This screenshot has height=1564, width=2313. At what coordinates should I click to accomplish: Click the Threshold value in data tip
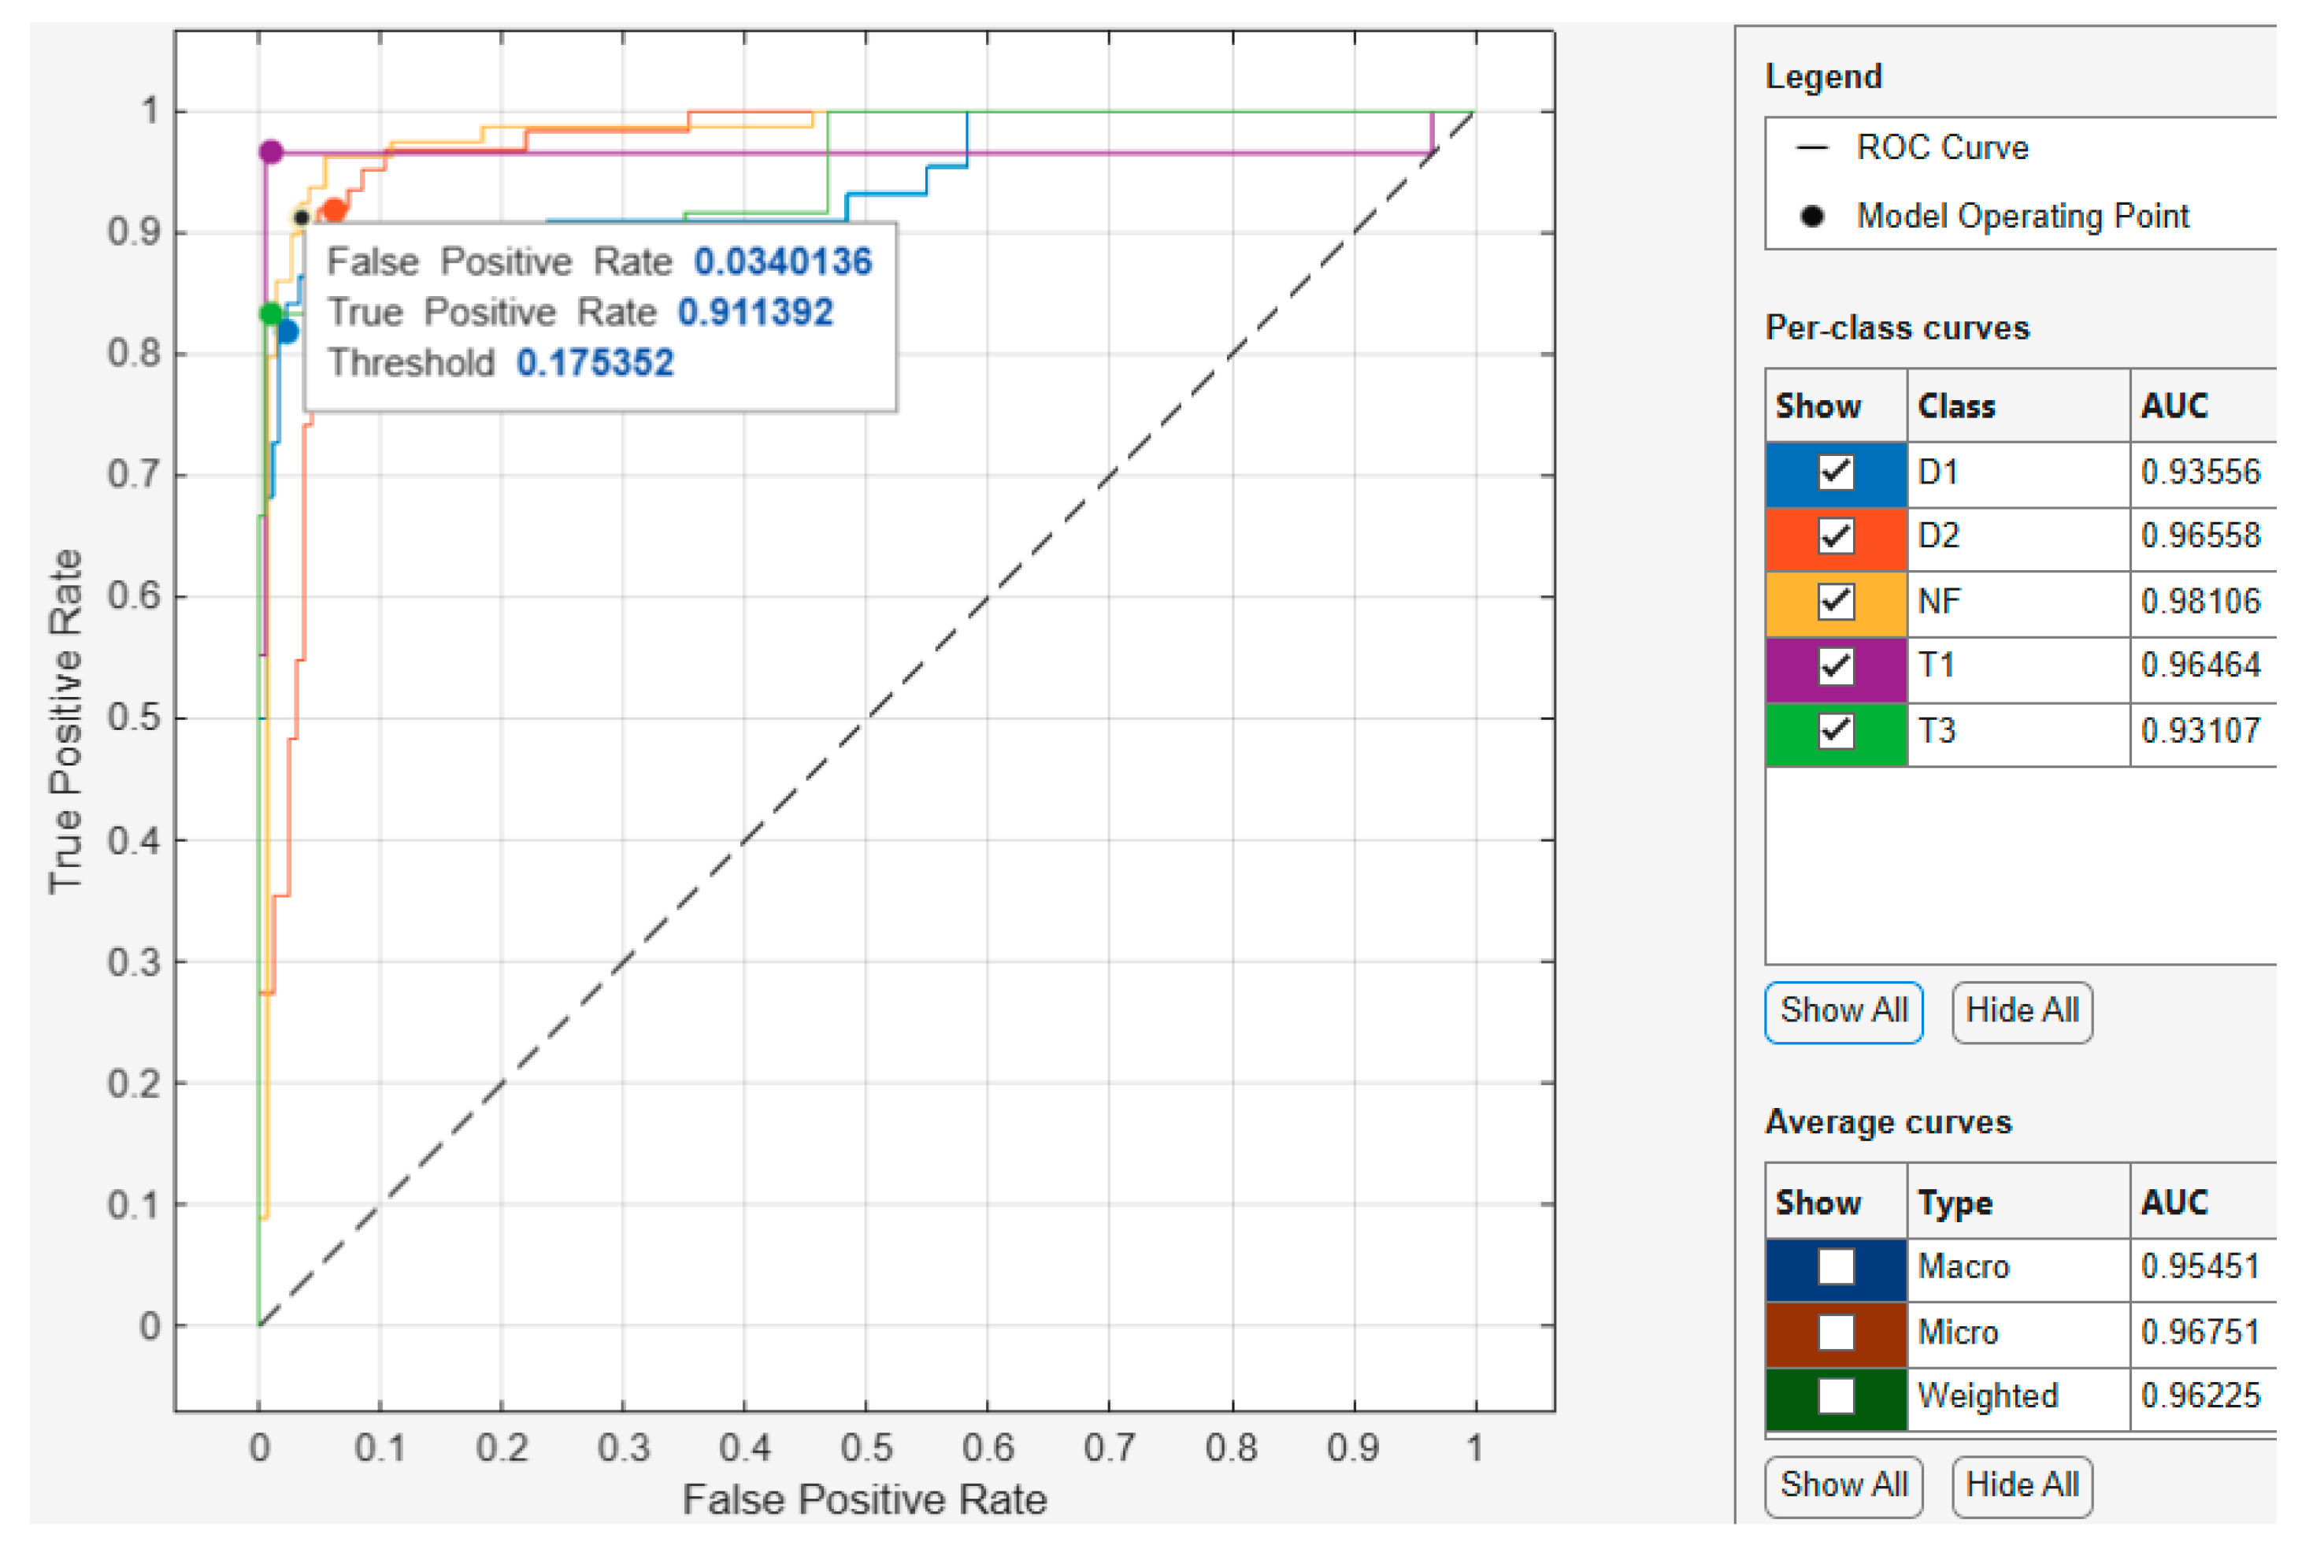coord(594,362)
